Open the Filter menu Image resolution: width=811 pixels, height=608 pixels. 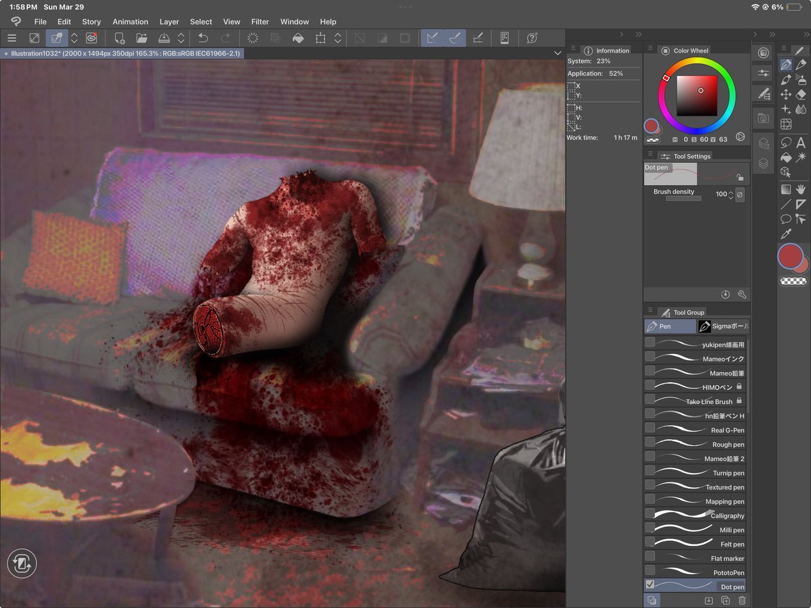[260, 22]
